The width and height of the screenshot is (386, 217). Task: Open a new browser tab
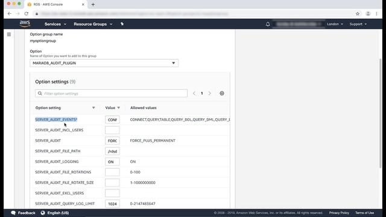(x=93, y=4)
